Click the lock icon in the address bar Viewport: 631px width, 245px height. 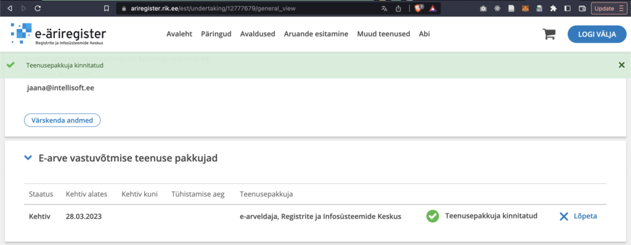(124, 8)
